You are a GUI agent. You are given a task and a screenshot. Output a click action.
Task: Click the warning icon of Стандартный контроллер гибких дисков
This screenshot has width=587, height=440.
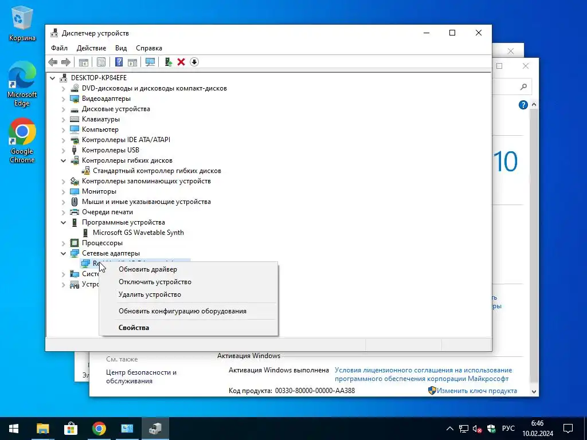click(86, 171)
